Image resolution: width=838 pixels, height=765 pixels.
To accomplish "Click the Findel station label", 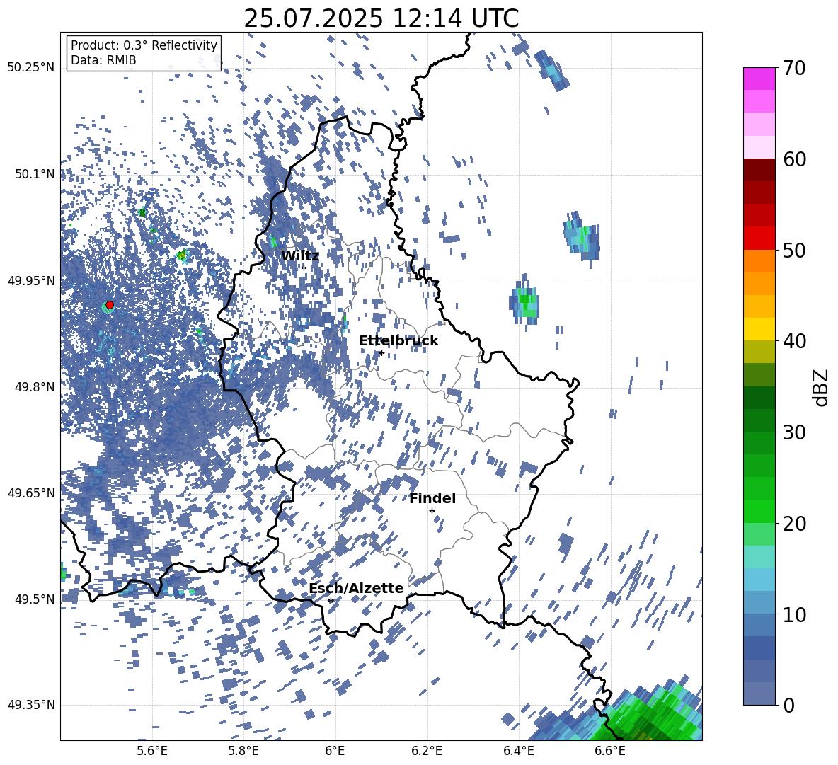I will pyautogui.click(x=432, y=498).
